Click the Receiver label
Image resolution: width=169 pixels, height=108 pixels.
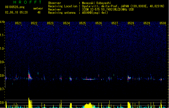coord(55,9)
